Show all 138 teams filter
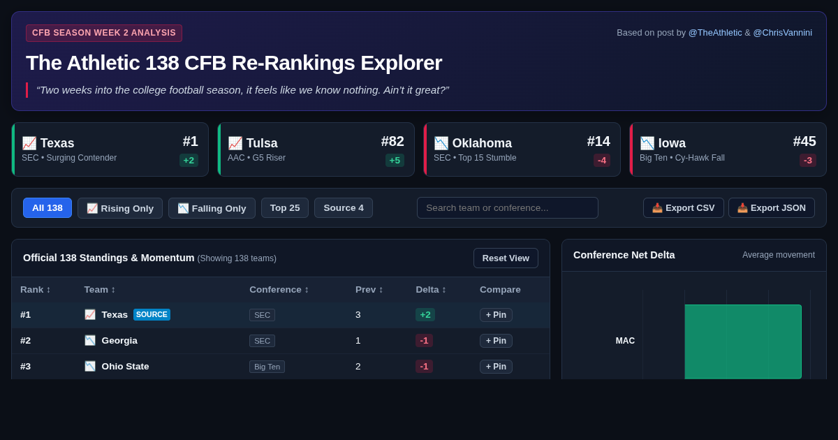Screen dimensions: 838x440 (x=47, y=207)
